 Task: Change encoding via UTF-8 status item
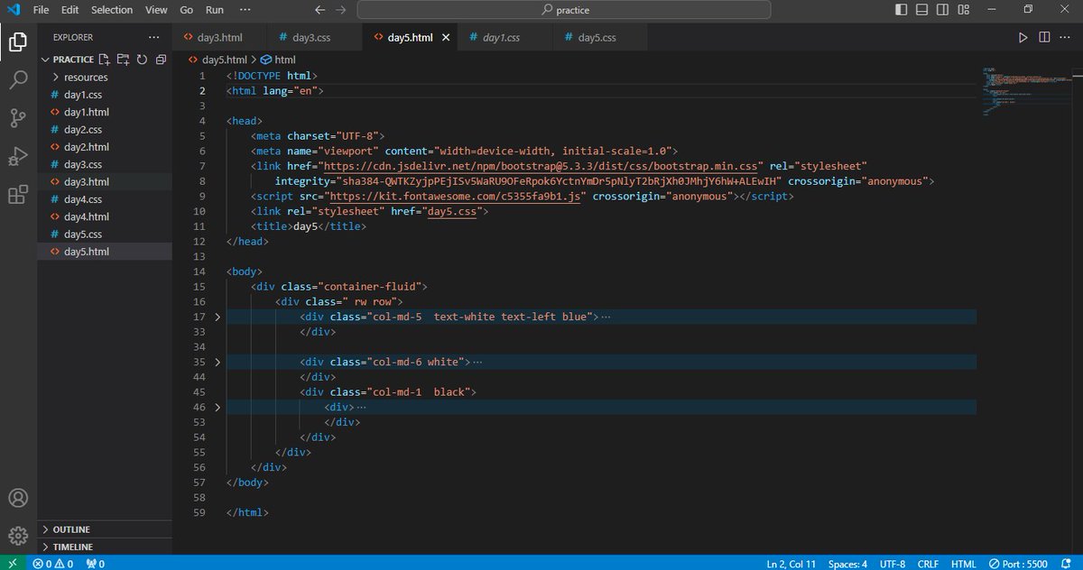[893, 563]
